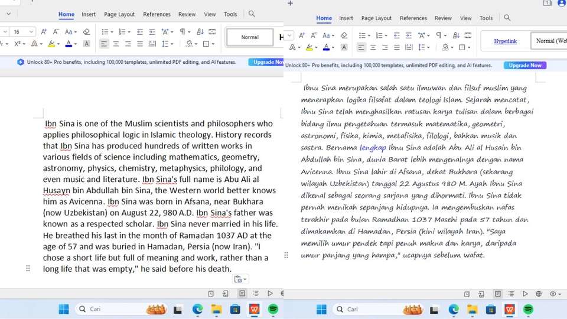Toggle character shading in right window
This screenshot has width=567, height=319.
[344, 47]
